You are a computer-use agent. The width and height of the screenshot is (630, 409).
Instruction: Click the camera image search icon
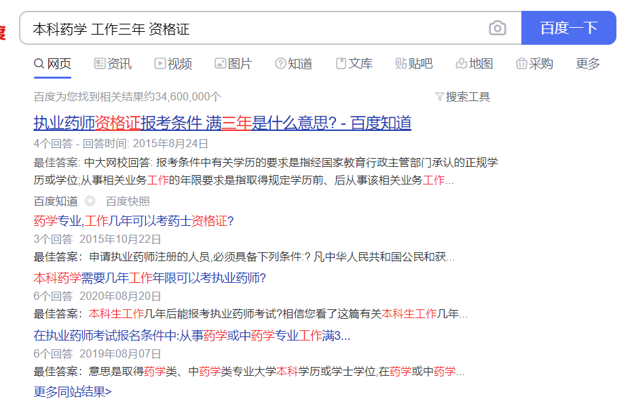(x=498, y=28)
